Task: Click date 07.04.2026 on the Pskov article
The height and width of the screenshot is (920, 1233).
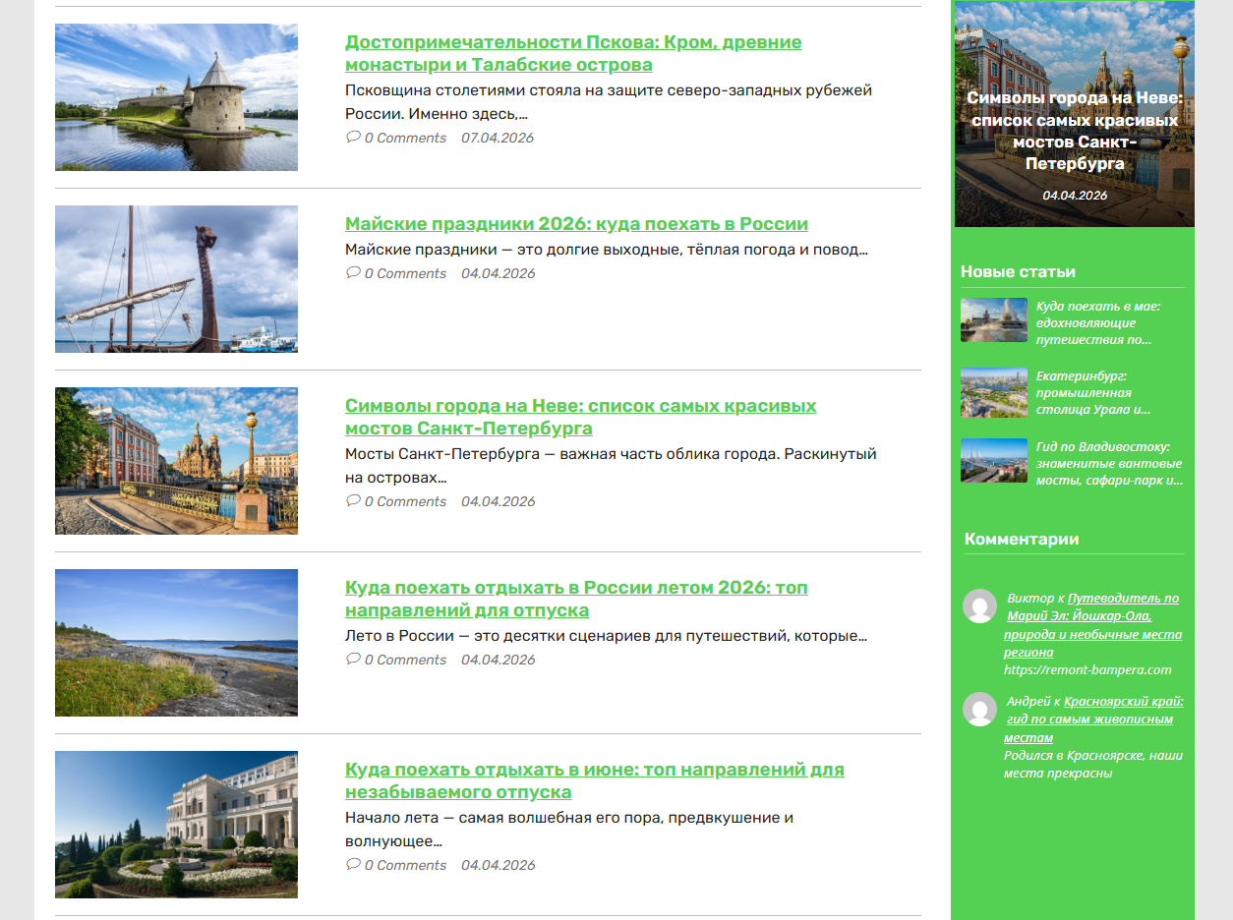Action: (498, 138)
